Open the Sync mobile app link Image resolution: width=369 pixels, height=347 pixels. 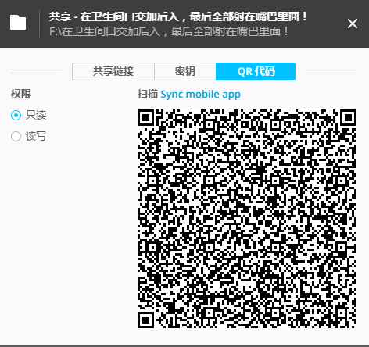pos(200,95)
